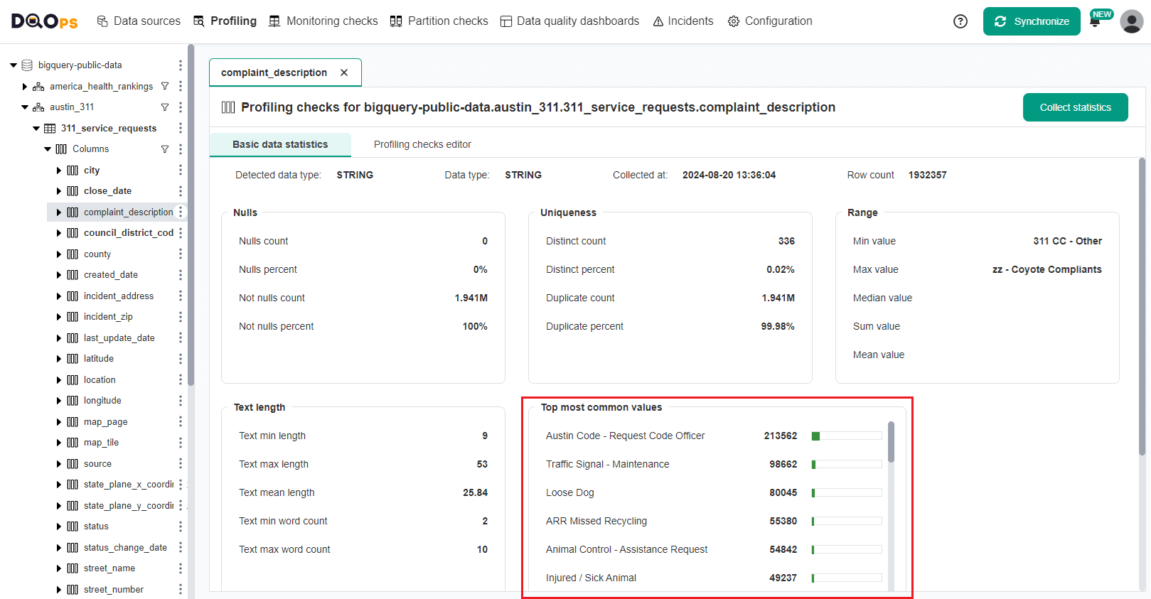Open the Configuration menu
Viewport: 1151px width, 599px height.
tap(770, 21)
